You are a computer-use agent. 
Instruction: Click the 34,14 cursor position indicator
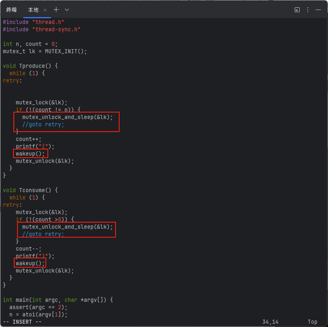point(270,322)
